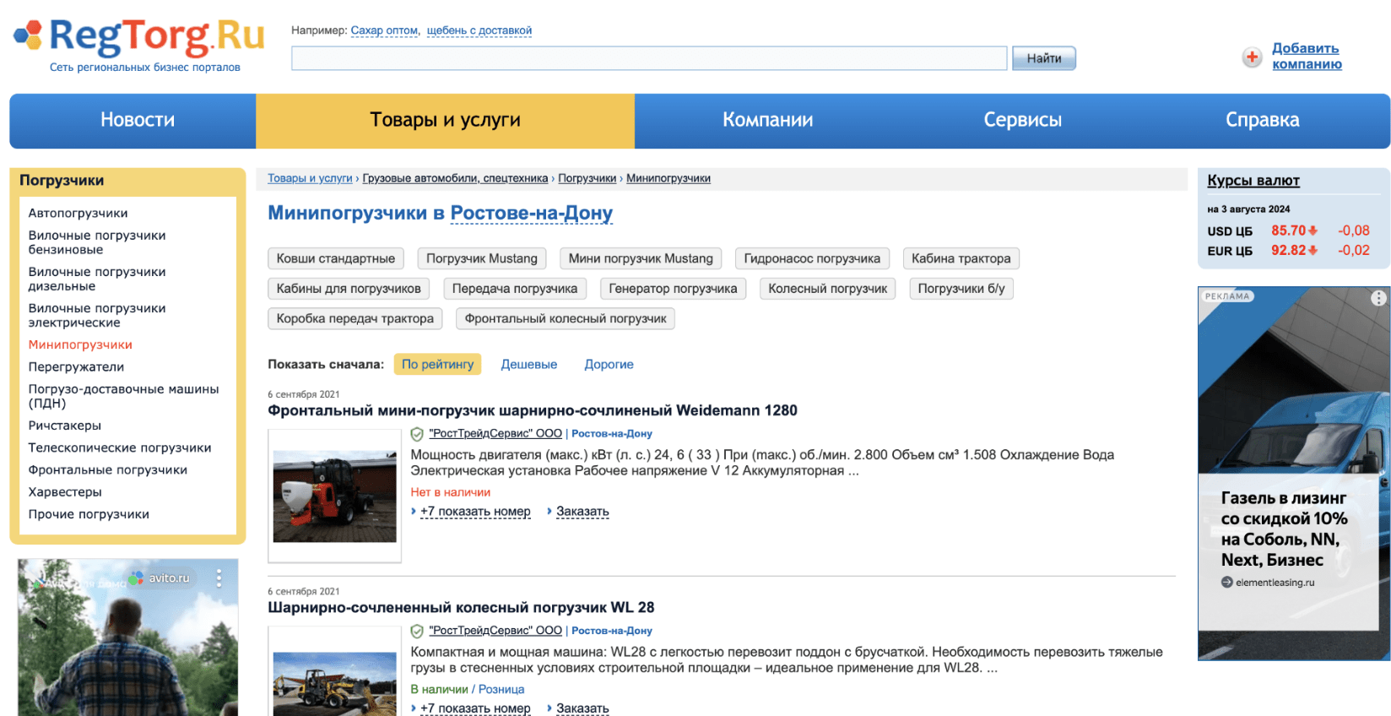Click the Генератор погрузчика tag
1391x716 pixels.
click(673, 289)
